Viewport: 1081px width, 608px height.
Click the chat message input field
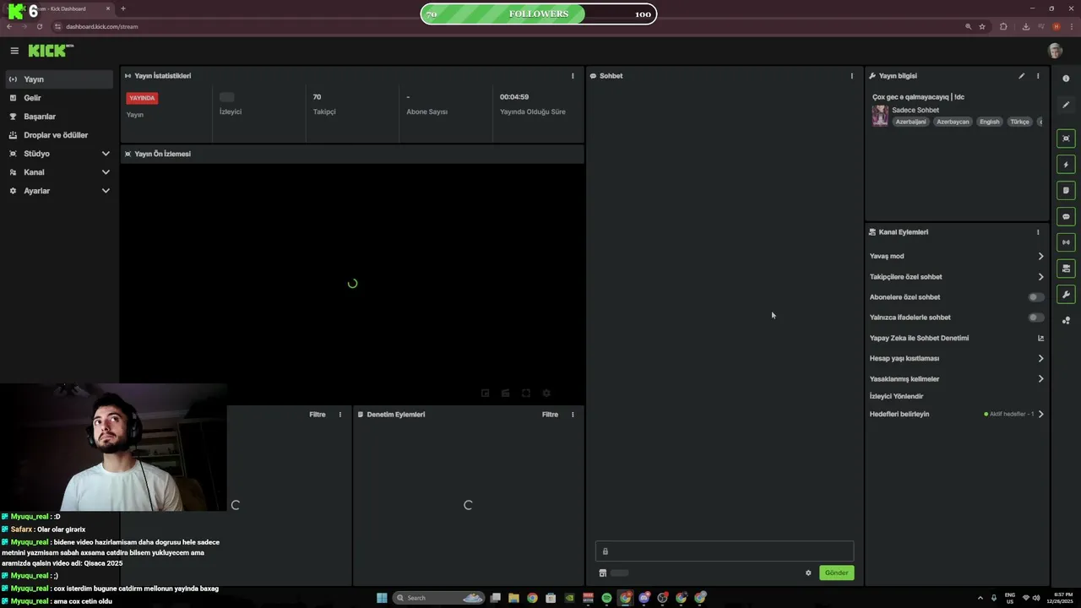725,551
